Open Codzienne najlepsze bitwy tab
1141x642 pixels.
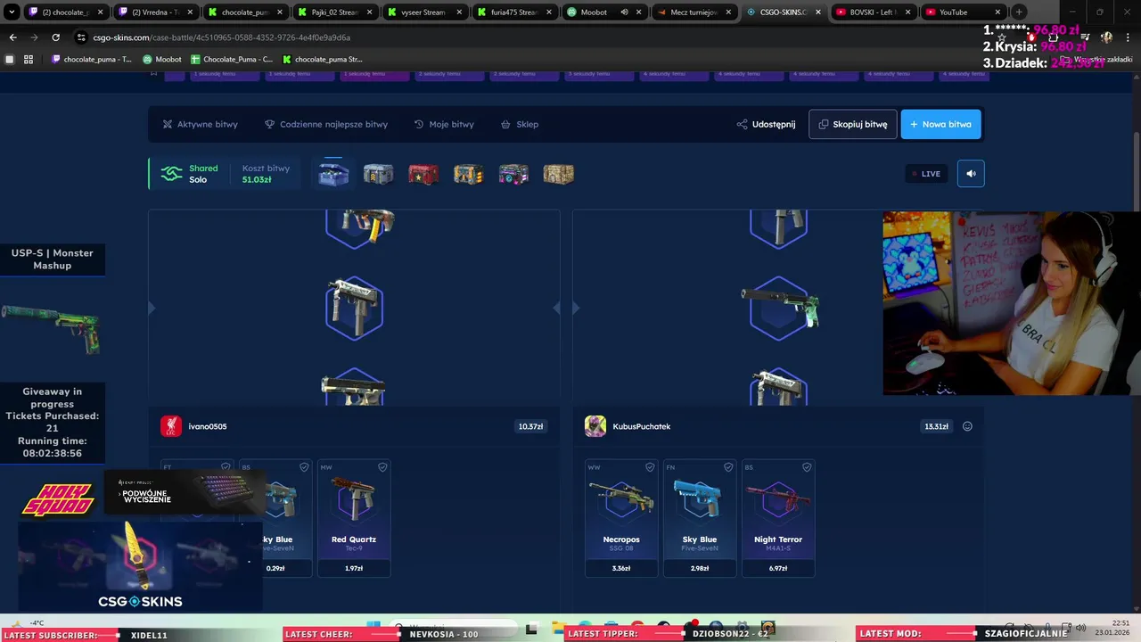[326, 124]
